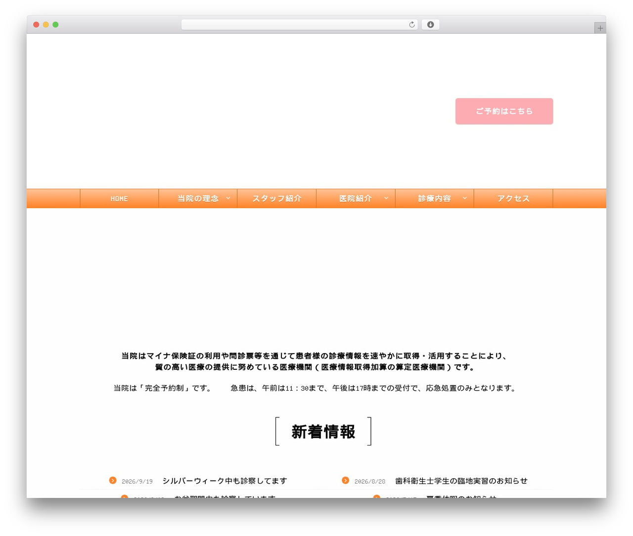This screenshot has height=536, width=633.
Task: Open the browser downloads button
Action: pos(430,25)
